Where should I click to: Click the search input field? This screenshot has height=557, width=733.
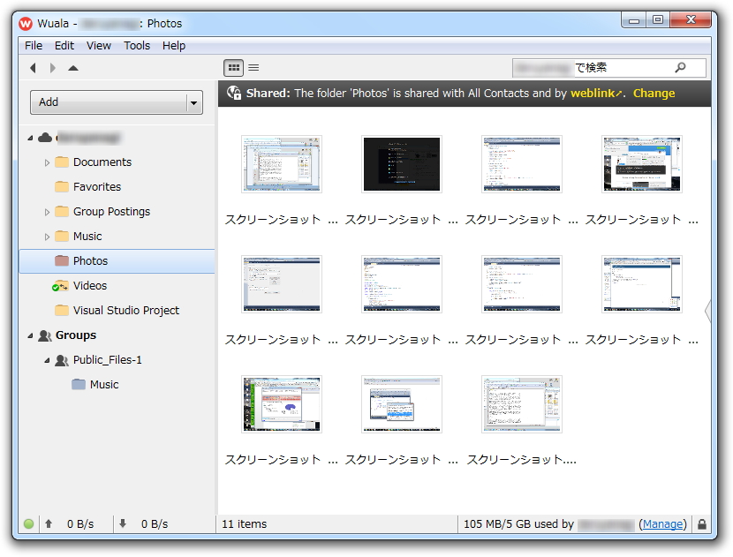[x=609, y=68]
